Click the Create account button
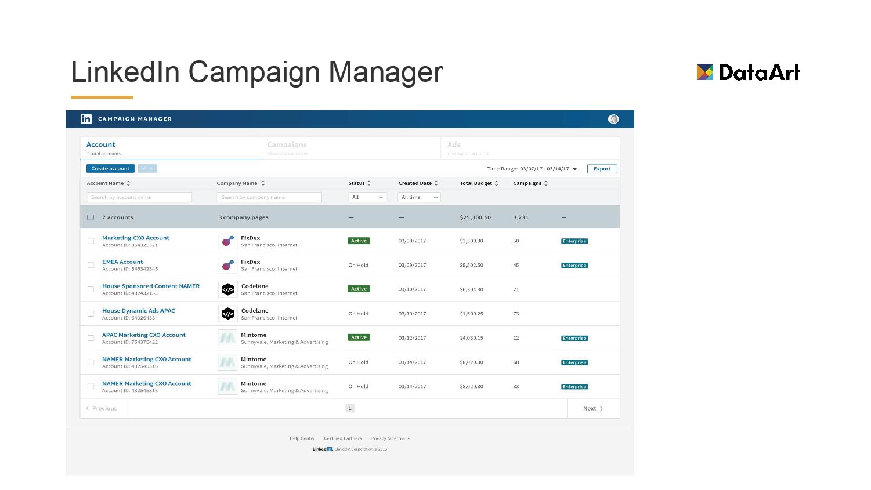The height and width of the screenshot is (490, 871). point(110,169)
